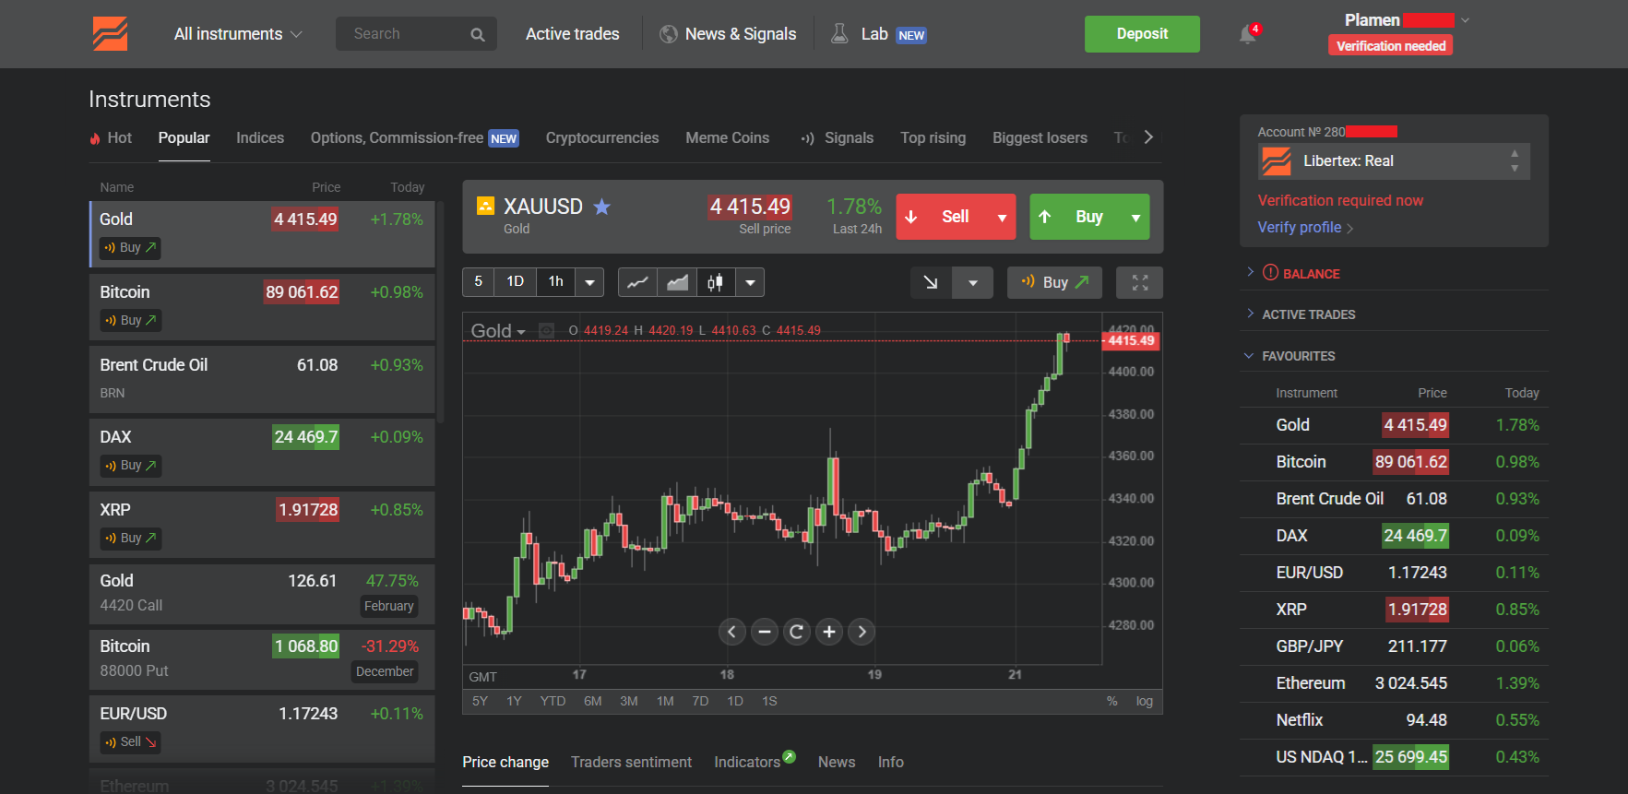Open the Meme Coins tab

pos(727,138)
